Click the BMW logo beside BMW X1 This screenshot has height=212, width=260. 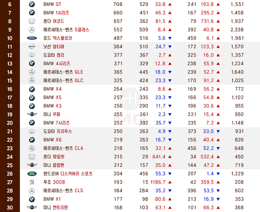[32, 199]
